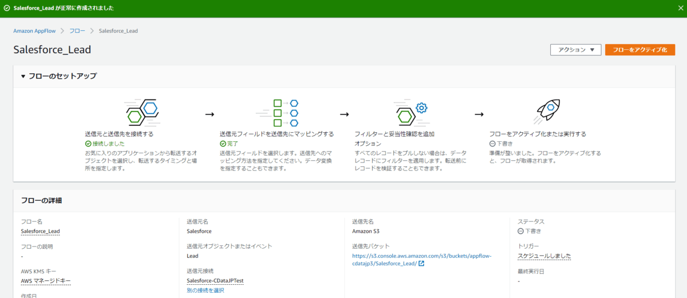687x298 pixels.
Task: Click the スケジュールしました trigger value
Action: 544,256
